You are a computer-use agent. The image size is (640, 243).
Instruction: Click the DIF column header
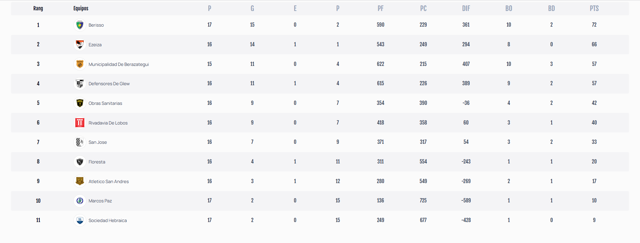tap(466, 9)
